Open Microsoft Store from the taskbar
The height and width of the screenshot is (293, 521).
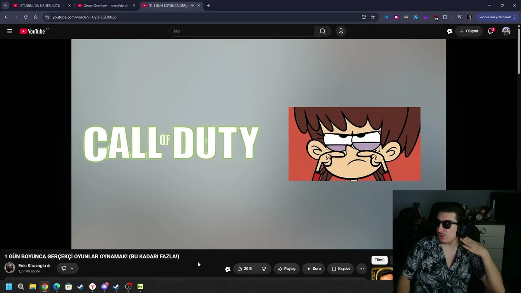68,286
